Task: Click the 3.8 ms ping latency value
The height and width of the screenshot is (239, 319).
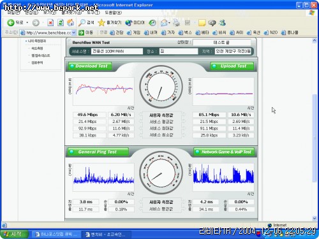Action: point(86,202)
